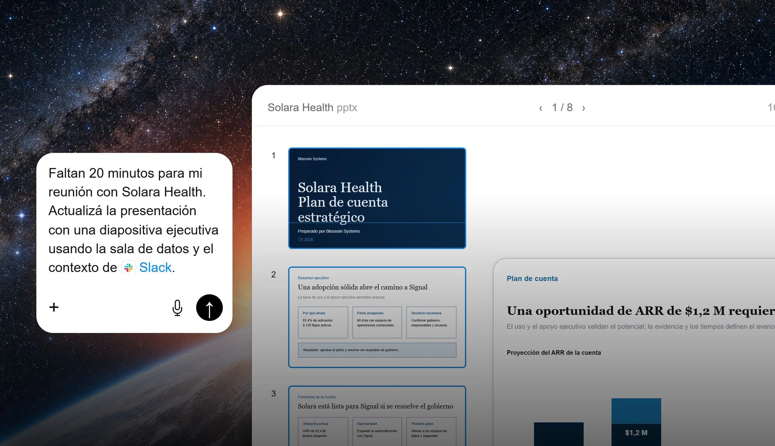Click the 'Piloto propuesto' card on slide 2

[377, 322]
